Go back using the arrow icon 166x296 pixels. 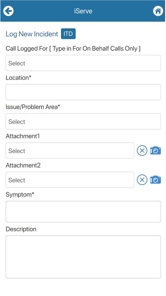click(8, 11)
